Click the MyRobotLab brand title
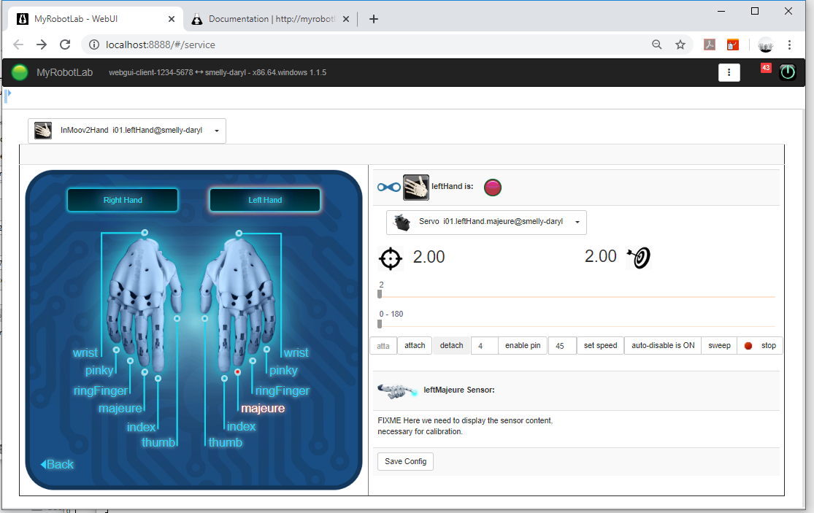814x513 pixels. (64, 73)
